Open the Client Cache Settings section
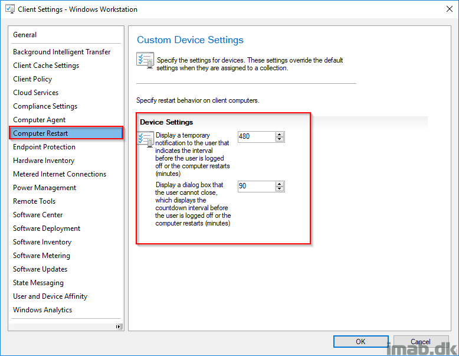Image resolution: width=459 pixels, height=356 pixels. click(x=46, y=66)
